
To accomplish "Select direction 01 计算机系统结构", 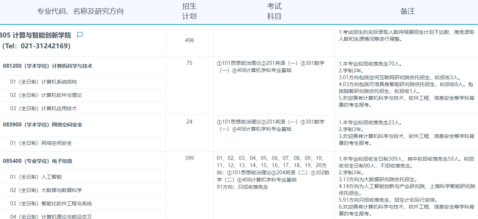I will tap(43, 82).
